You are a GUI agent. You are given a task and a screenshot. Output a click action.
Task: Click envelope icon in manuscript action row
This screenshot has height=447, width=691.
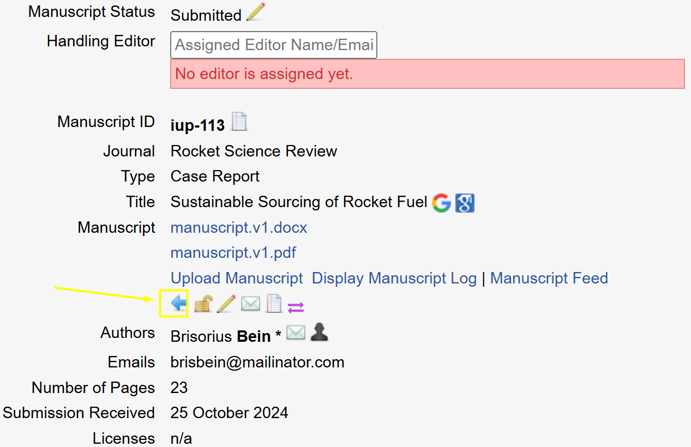point(250,304)
